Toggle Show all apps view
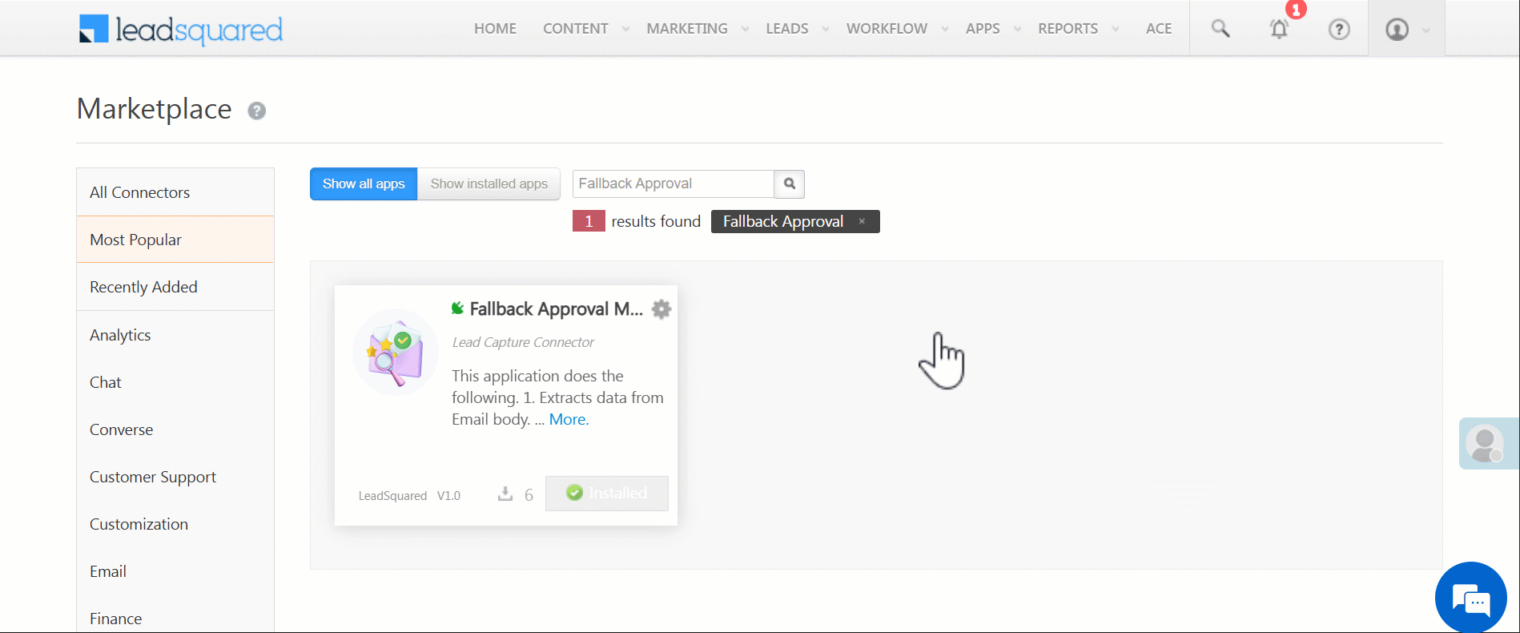 pyautogui.click(x=364, y=183)
